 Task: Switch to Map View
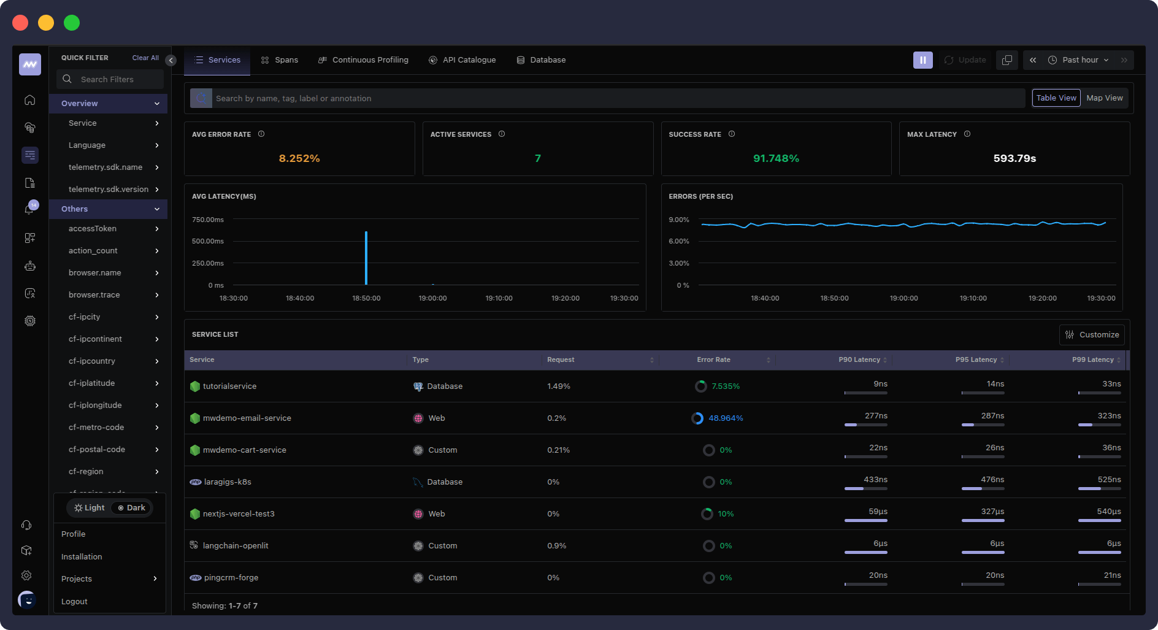[1104, 98]
